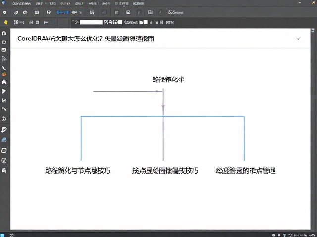The image size is (317, 237).
Task: Open the rightmost menu in the menu bar
Action: [x=139, y=4]
